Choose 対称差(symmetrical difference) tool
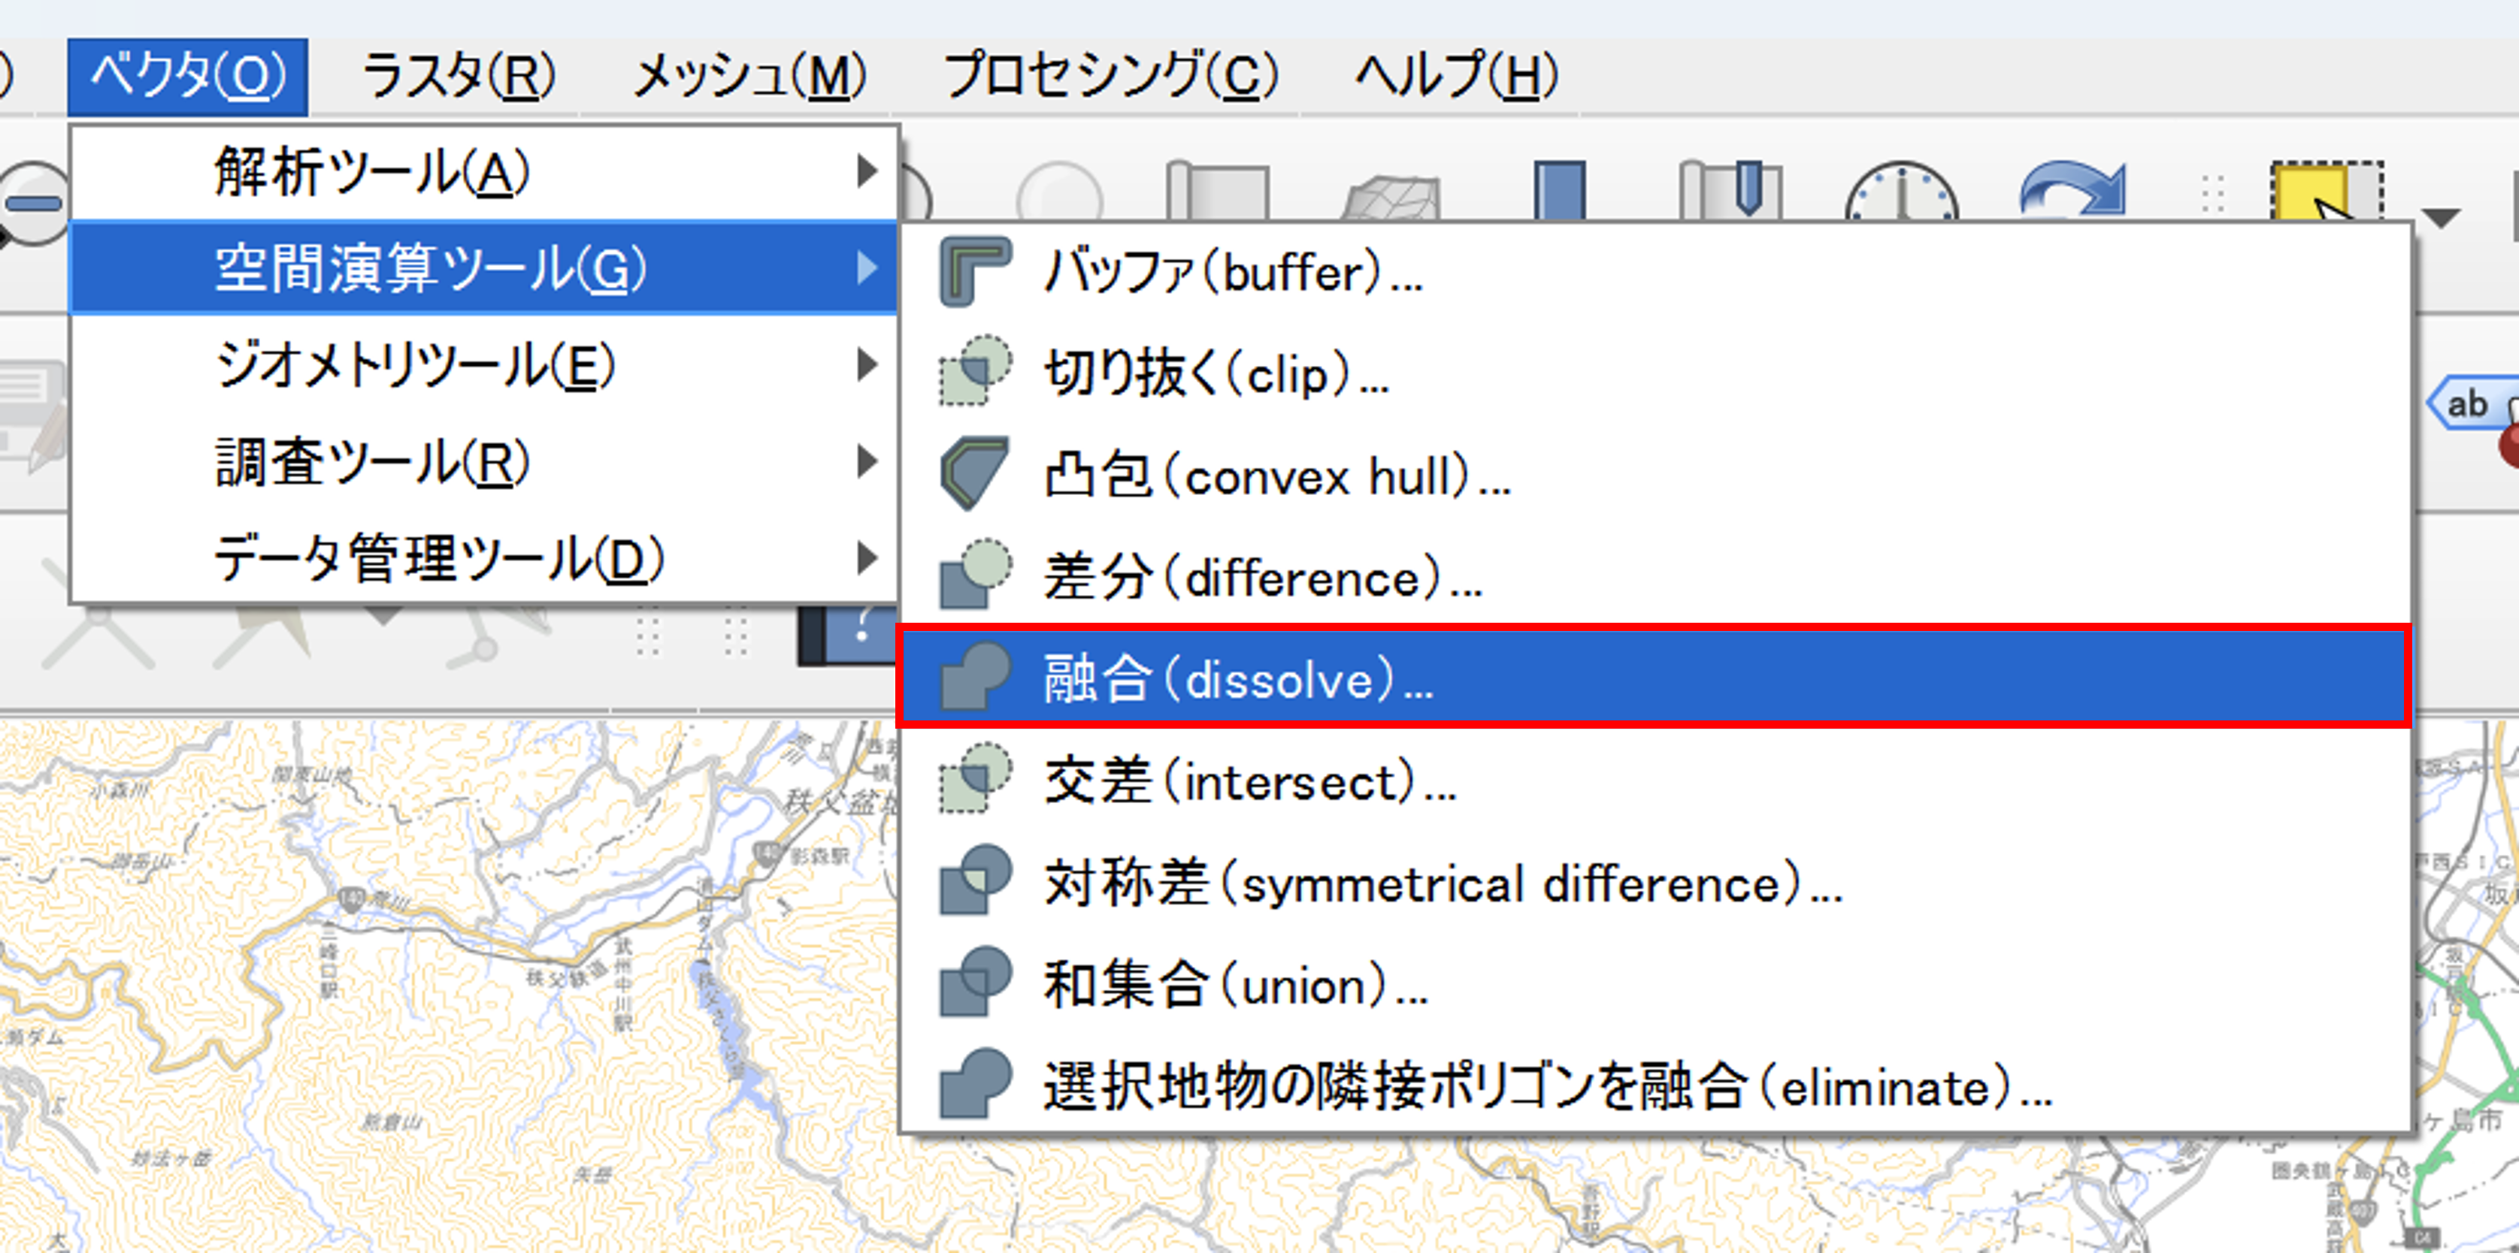The image size is (2519, 1253). [1655, 883]
